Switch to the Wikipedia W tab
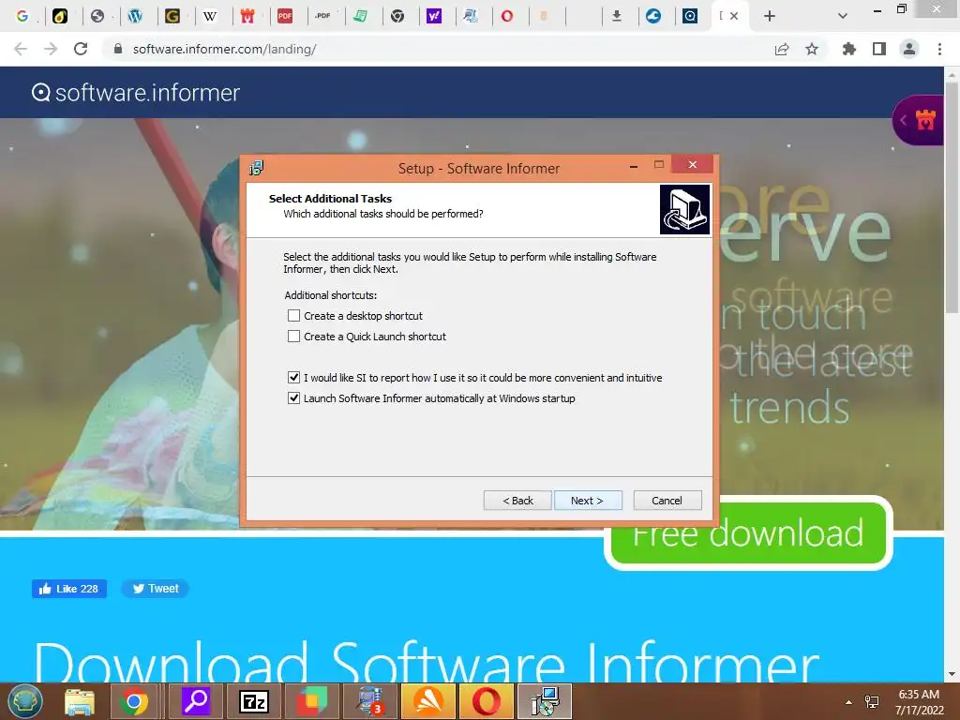Image resolution: width=960 pixels, height=720 pixels. [210, 16]
